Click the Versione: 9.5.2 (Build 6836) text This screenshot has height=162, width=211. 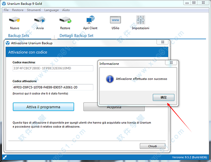click(x=190, y=157)
